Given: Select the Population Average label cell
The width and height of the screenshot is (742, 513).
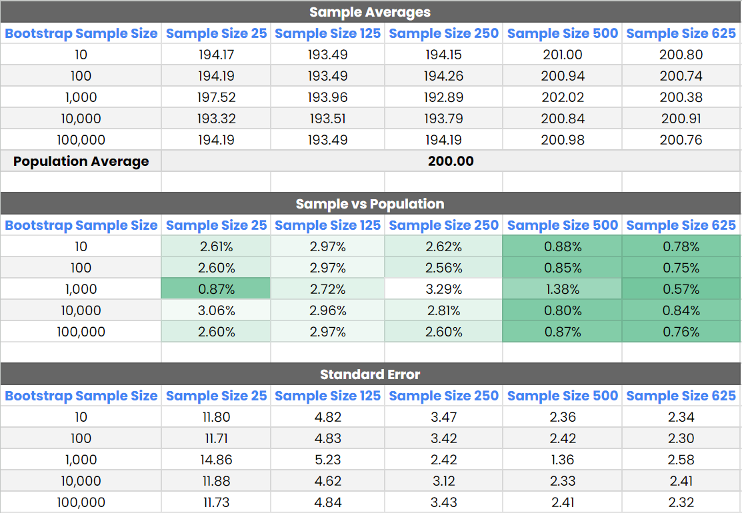Looking at the screenshot, I should (81, 161).
